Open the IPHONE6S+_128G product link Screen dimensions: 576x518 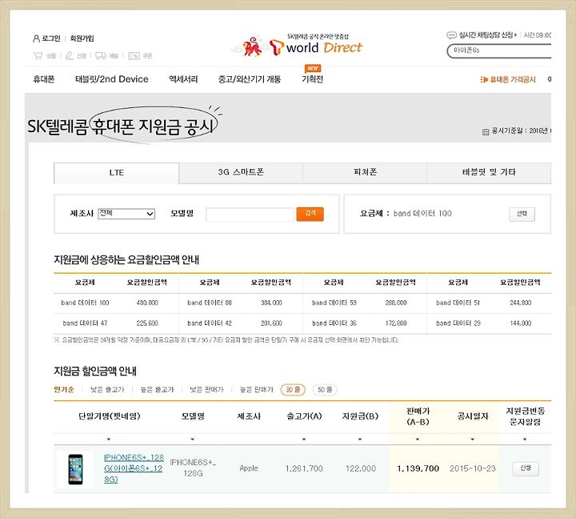point(134,468)
